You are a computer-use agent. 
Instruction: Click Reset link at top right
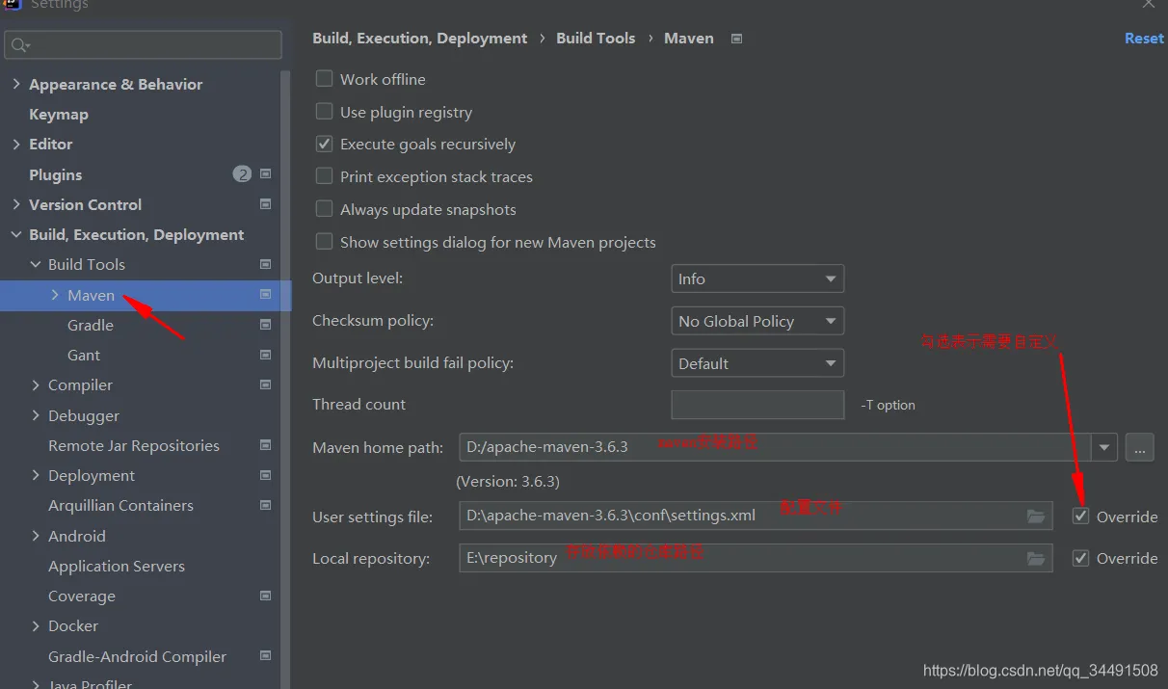pyautogui.click(x=1144, y=39)
